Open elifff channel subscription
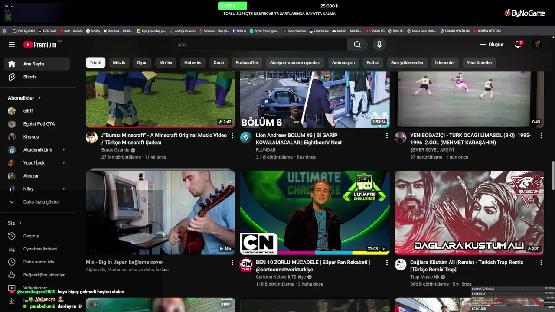The width and height of the screenshot is (555, 312). coord(37,111)
